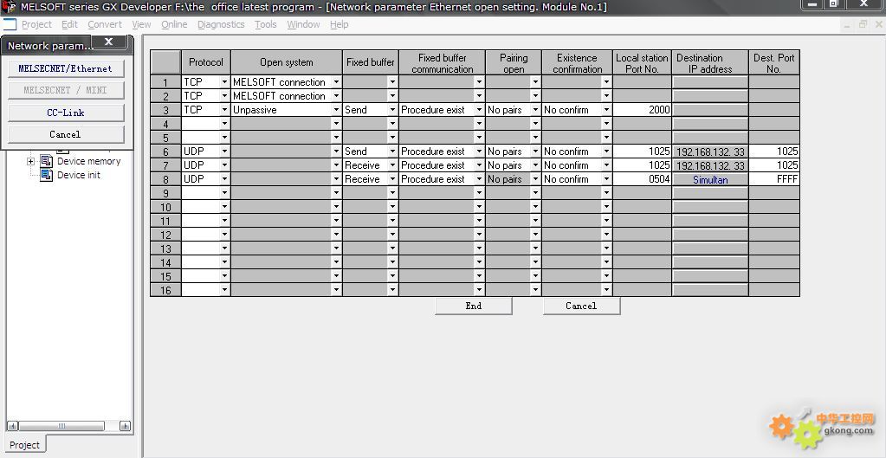Click project panel horizontal scrollbar thumb

click(x=61, y=426)
